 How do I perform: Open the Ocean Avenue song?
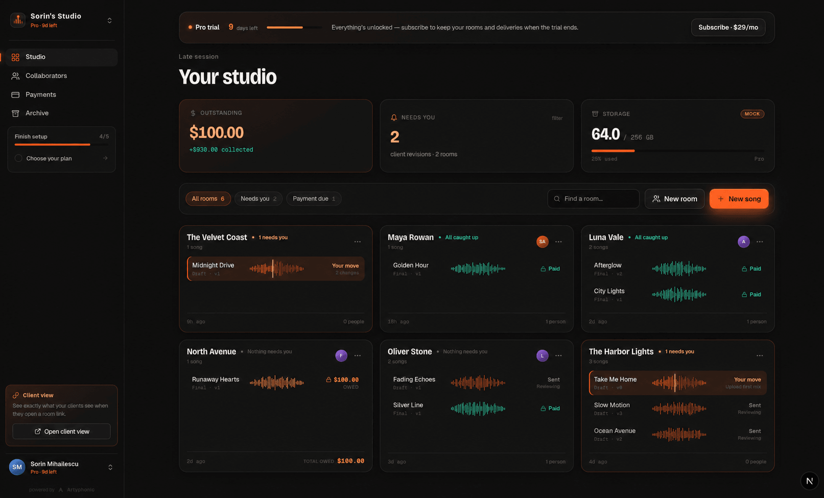[x=678, y=434]
